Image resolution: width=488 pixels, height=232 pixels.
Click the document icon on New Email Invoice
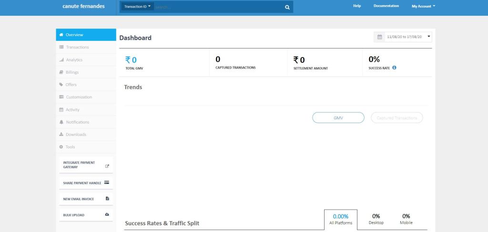107,198
